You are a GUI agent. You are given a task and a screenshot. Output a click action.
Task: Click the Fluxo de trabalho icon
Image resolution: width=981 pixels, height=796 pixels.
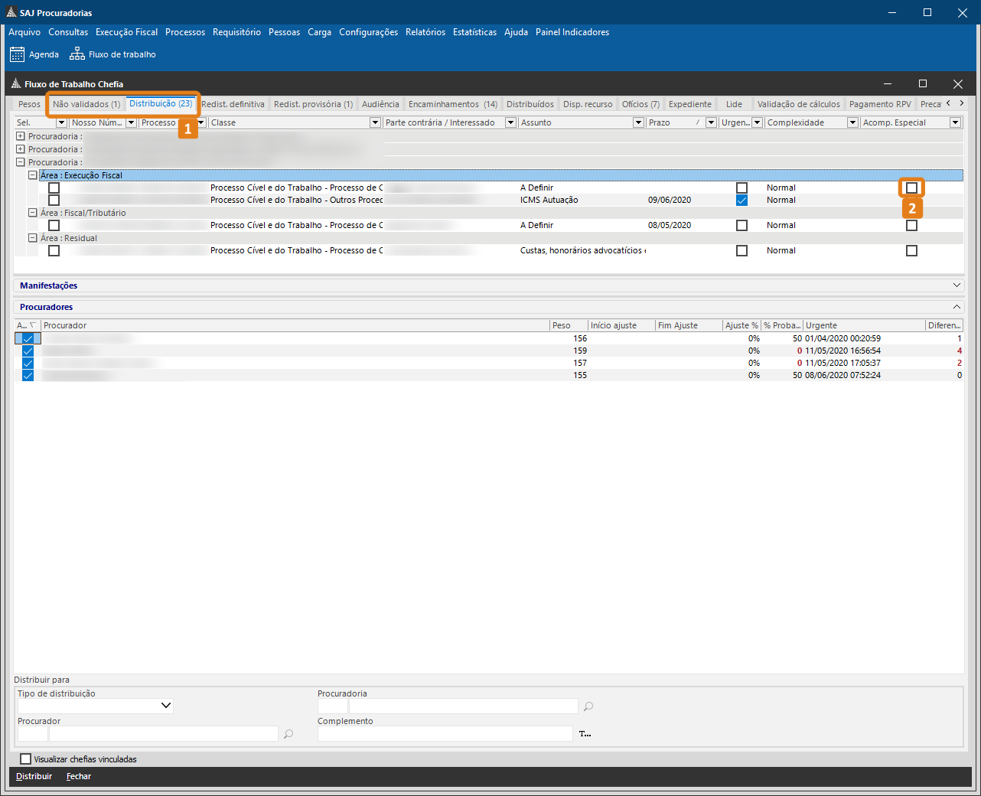point(77,54)
